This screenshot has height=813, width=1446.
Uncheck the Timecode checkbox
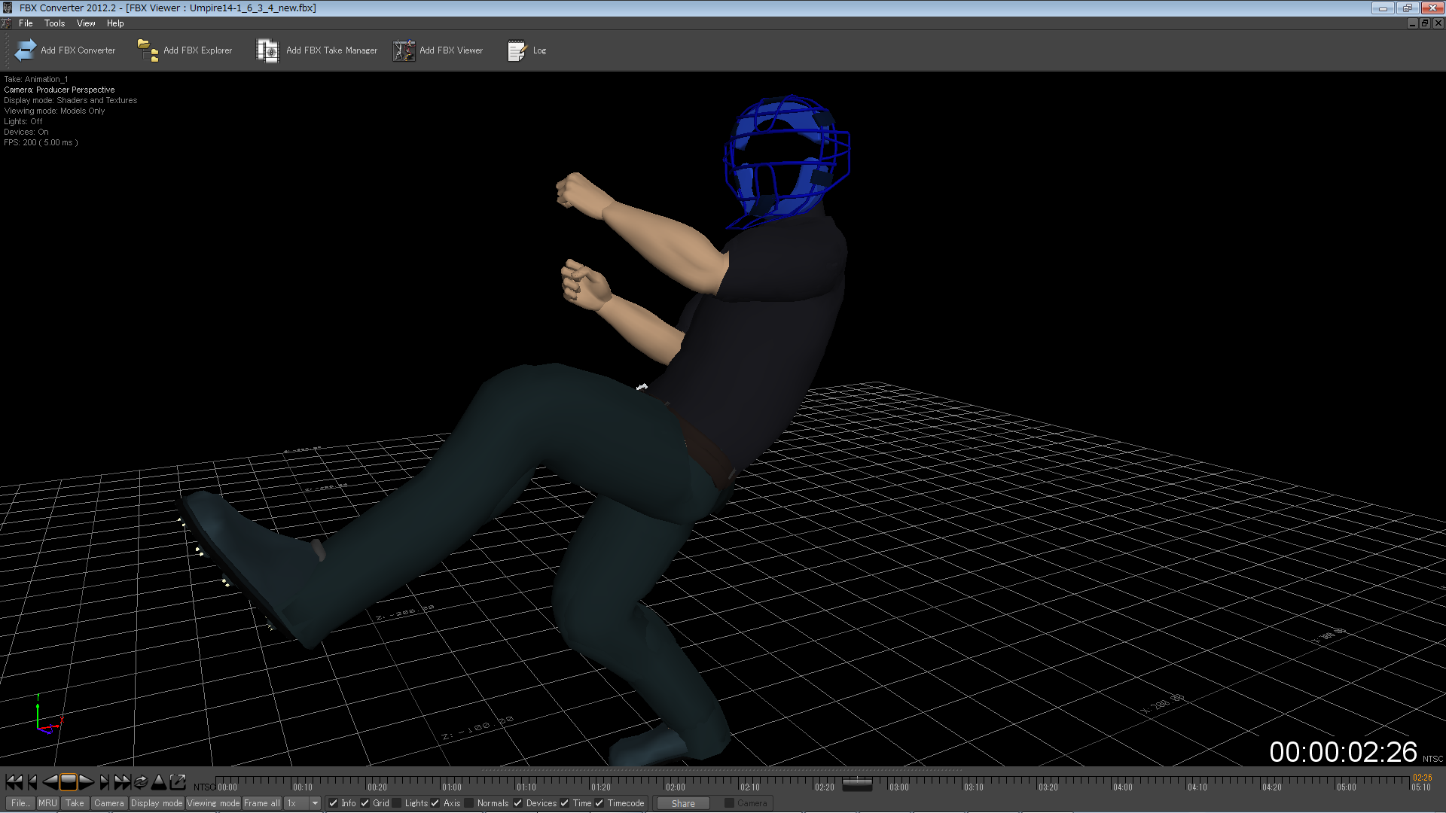click(x=599, y=803)
